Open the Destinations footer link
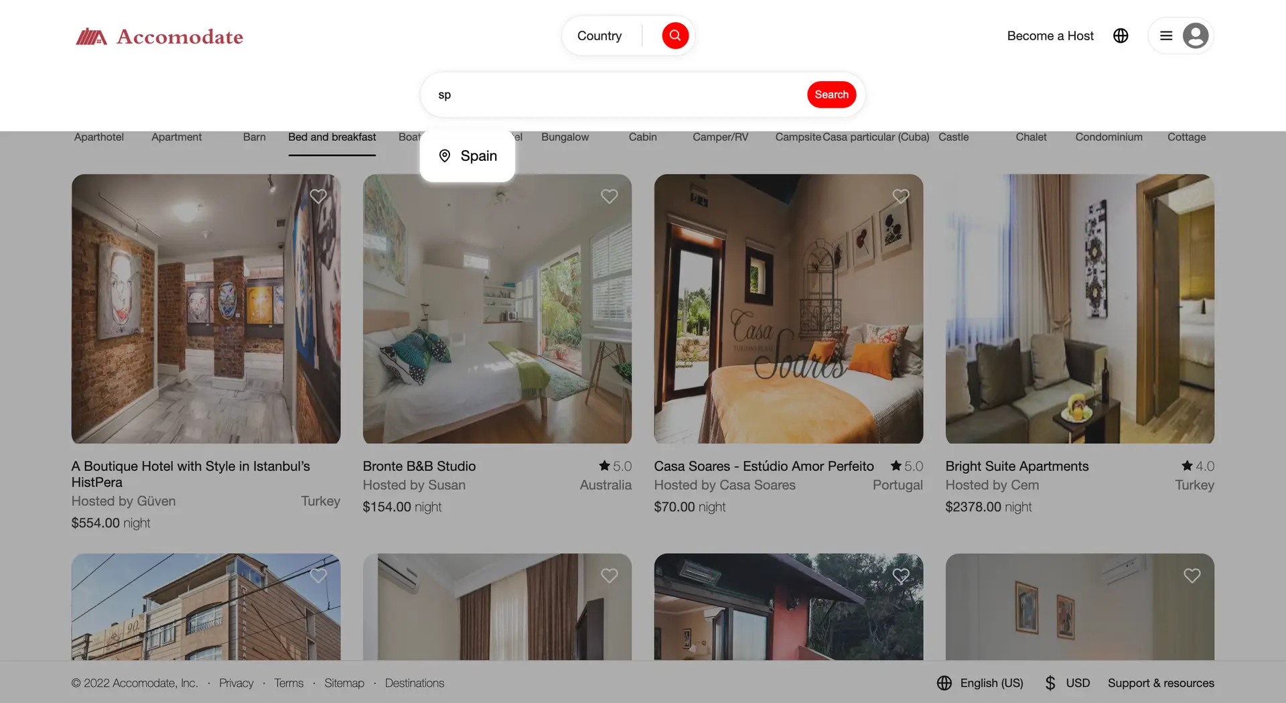This screenshot has width=1286, height=703. (415, 683)
